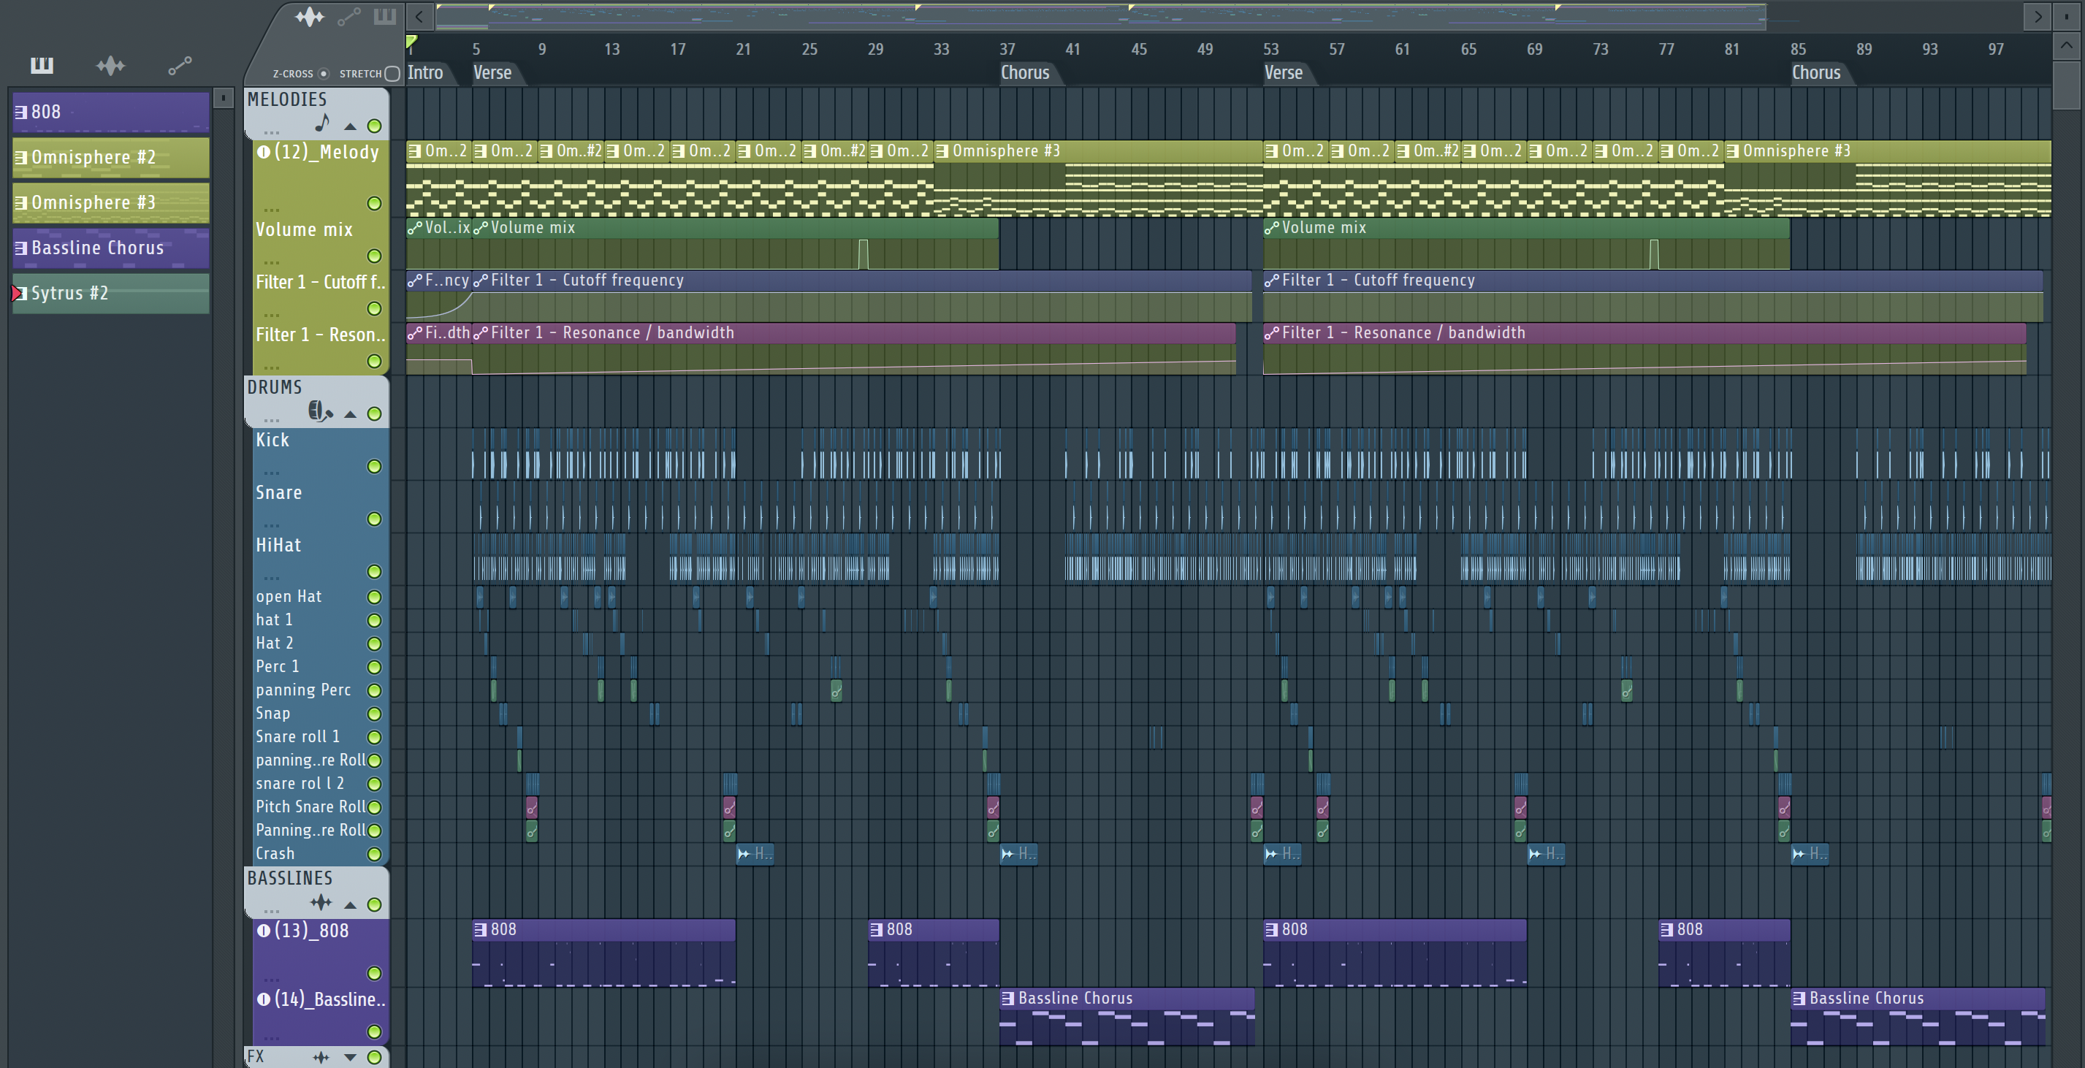The height and width of the screenshot is (1068, 2085).
Task: Mute the (13)_808 track
Action: [374, 972]
